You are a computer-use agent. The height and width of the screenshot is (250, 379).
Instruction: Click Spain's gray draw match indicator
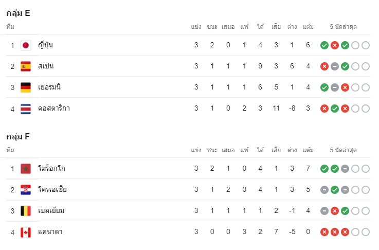[x=335, y=66]
